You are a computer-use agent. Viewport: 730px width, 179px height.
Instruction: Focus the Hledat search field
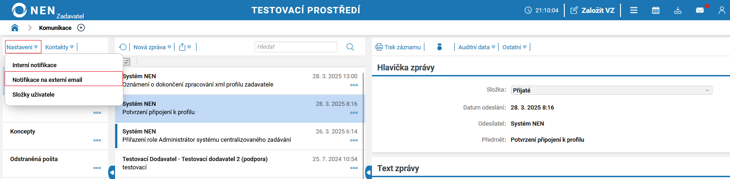[296, 47]
